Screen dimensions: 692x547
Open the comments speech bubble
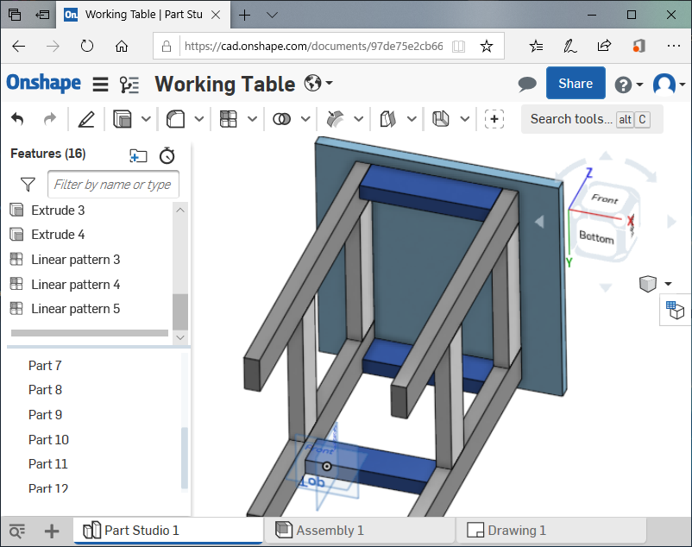(527, 84)
